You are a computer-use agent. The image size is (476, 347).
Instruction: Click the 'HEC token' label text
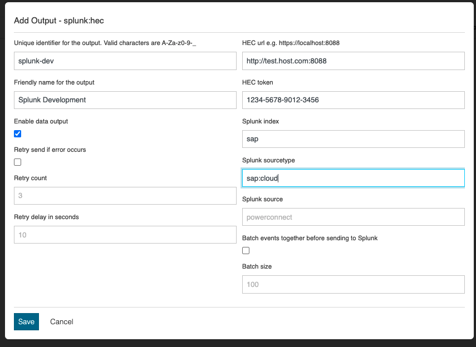258,82
